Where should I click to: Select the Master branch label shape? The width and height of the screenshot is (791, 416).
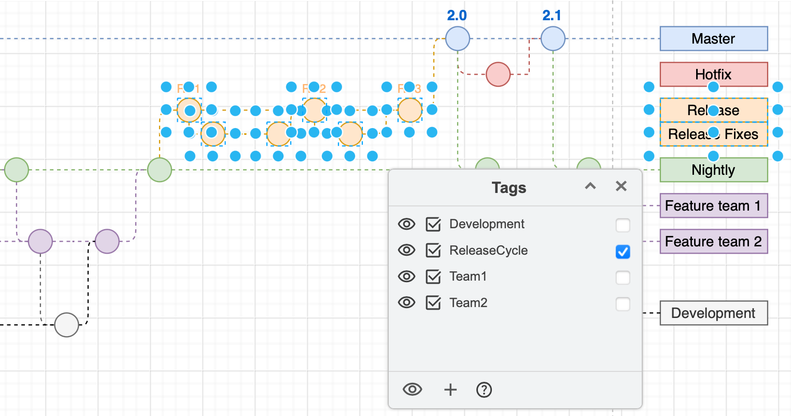(x=713, y=38)
